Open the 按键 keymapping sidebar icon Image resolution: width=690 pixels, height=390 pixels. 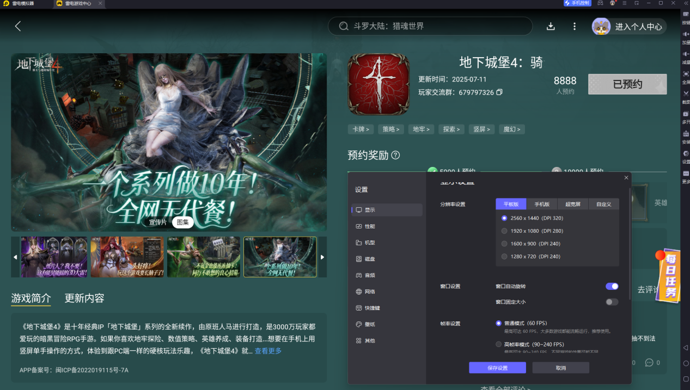coord(686,14)
